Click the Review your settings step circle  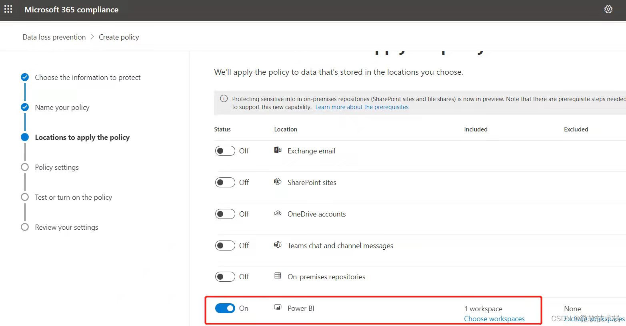tap(25, 227)
